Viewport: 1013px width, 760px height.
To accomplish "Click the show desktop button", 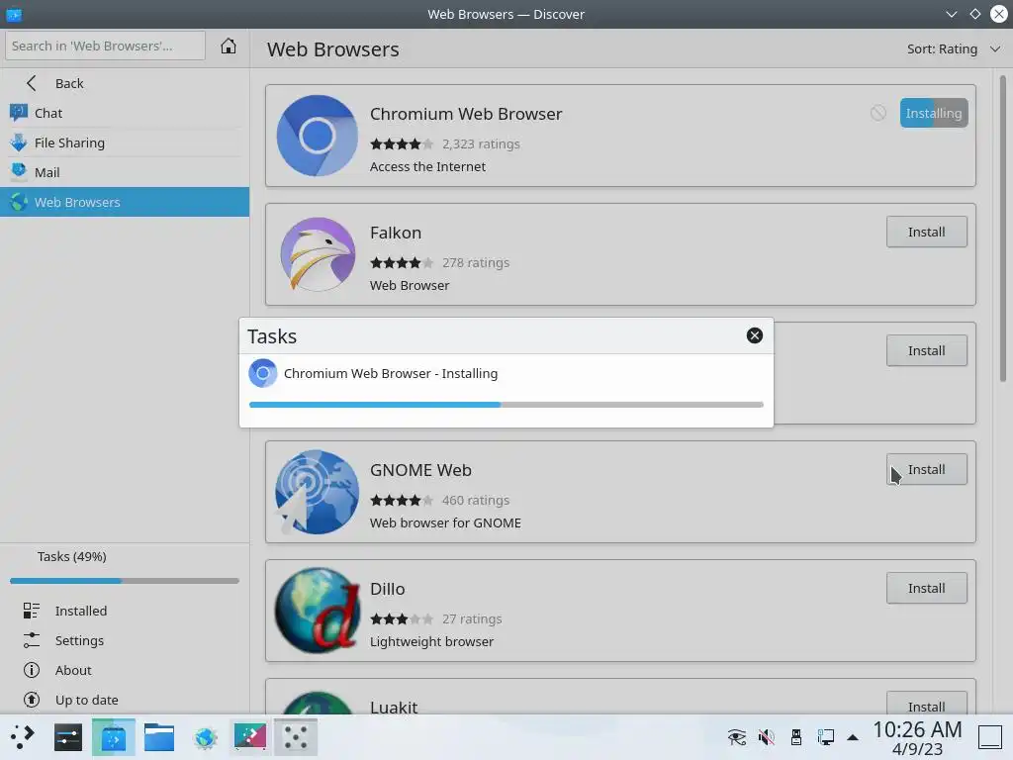I will coord(989,736).
